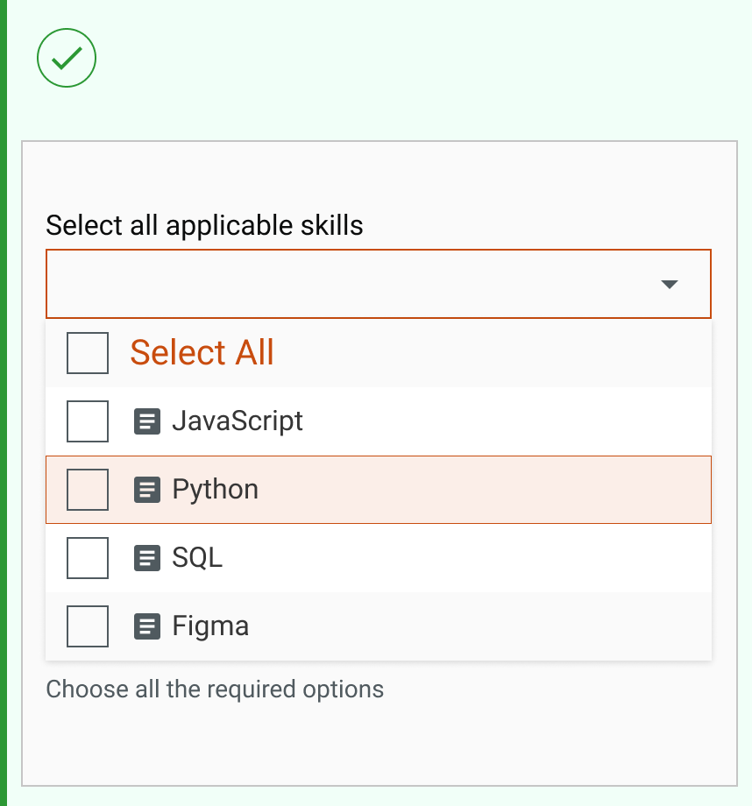Check the SQL checkbox
The image size is (752, 806).
pyautogui.click(x=88, y=558)
